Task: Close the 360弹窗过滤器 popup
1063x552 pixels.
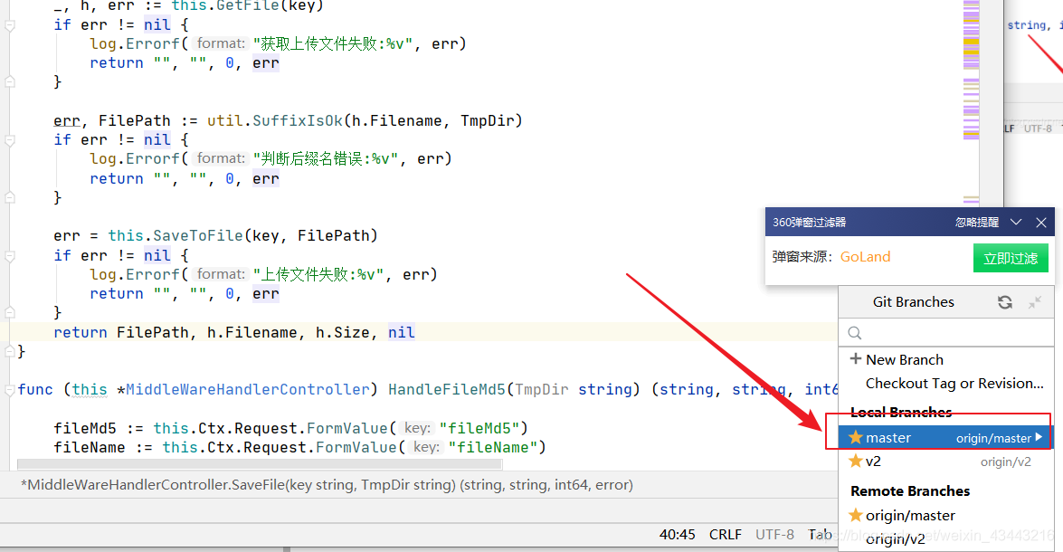Action: point(1041,223)
